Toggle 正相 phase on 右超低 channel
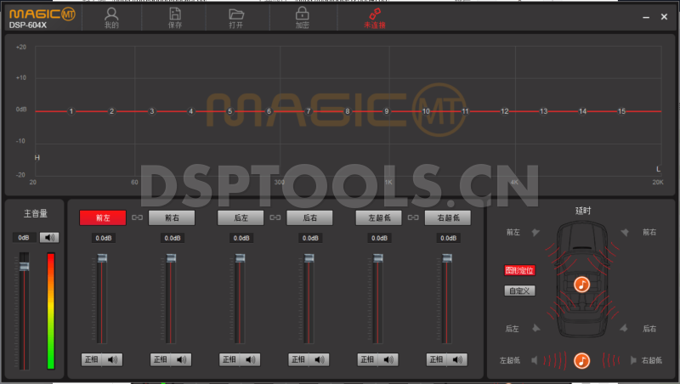680x384 pixels. click(438, 359)
